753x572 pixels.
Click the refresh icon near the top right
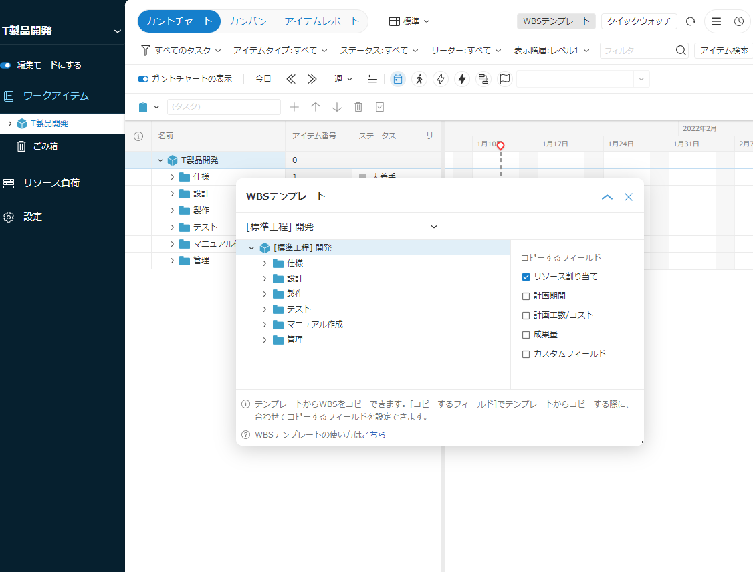690,21
